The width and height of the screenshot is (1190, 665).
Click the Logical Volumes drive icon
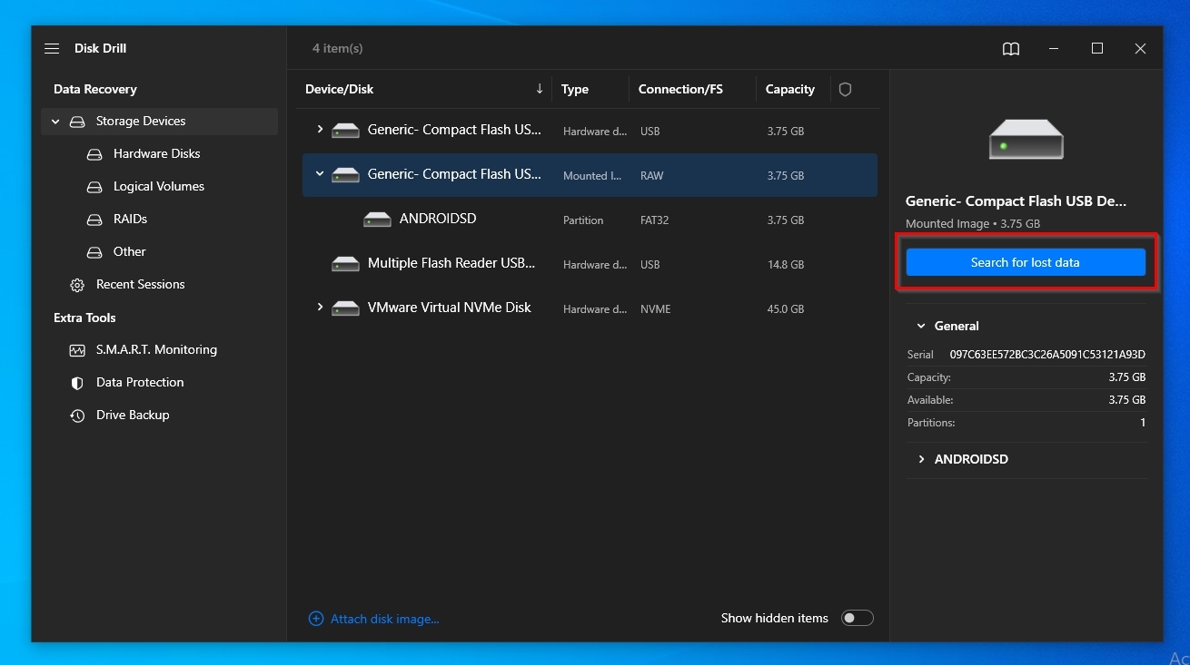pyautogui.click(x=94, y=187)
